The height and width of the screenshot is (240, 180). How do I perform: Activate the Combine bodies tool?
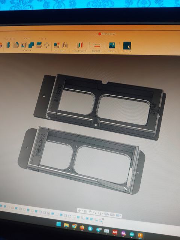pyautogui.click(x=31, y=45)
